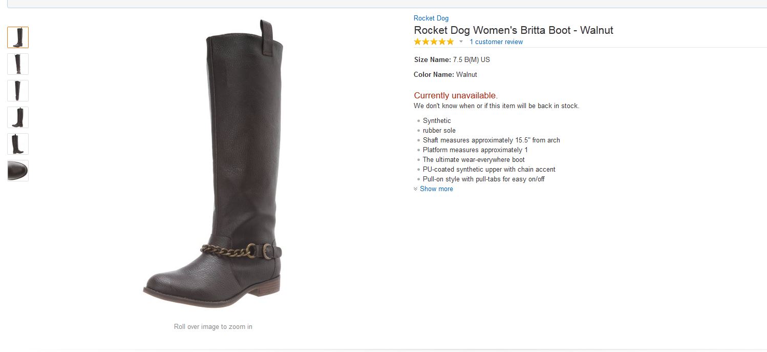This screenshot has width=767, height=352.
Task: Visit the Rocket Dog brand link
Action: (431, 18)
